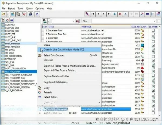Sort by the SIZE_KB column header
This screenshot has height=125, width=162.
pos(136,27)
